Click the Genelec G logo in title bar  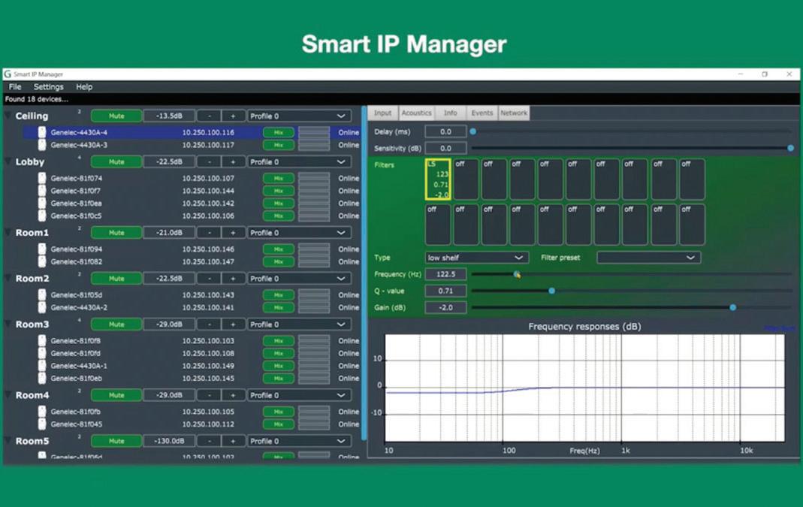8,74
